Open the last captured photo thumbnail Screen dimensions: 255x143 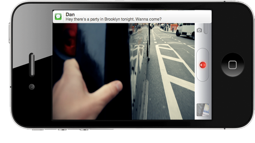pyautogui.click(x=203, y=110)
